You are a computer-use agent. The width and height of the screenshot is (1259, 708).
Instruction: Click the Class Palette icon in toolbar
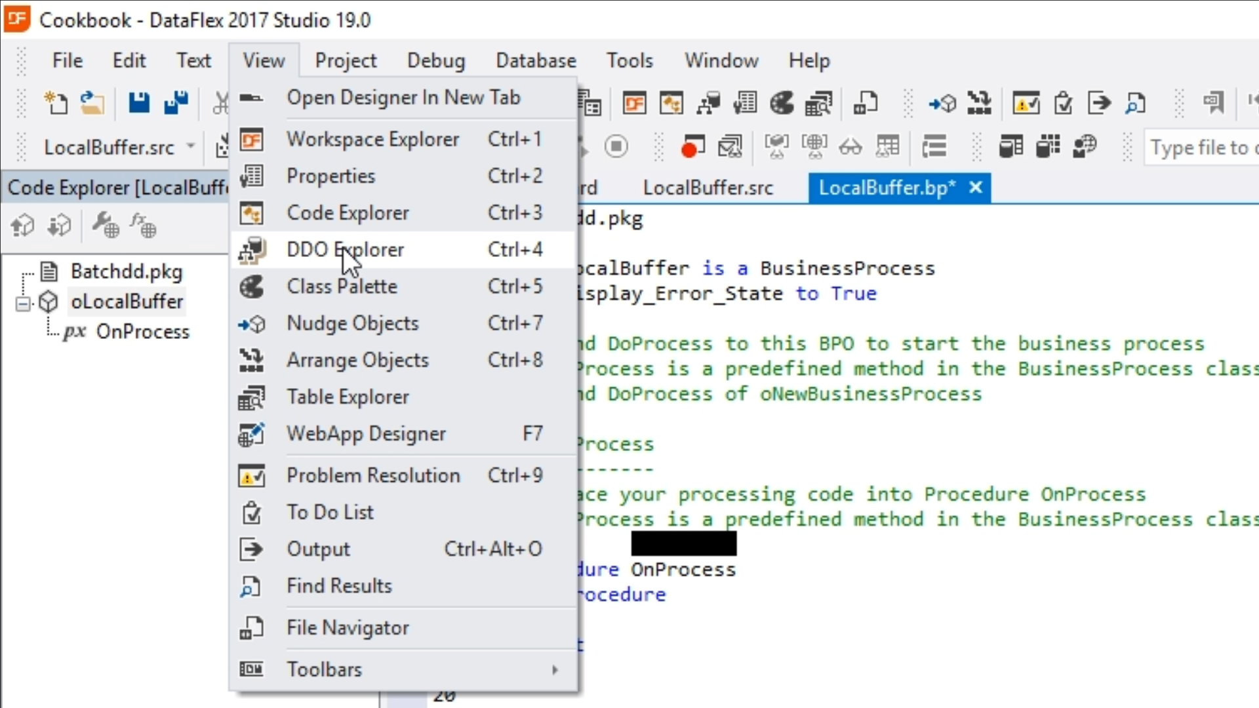tap(782, 103)
